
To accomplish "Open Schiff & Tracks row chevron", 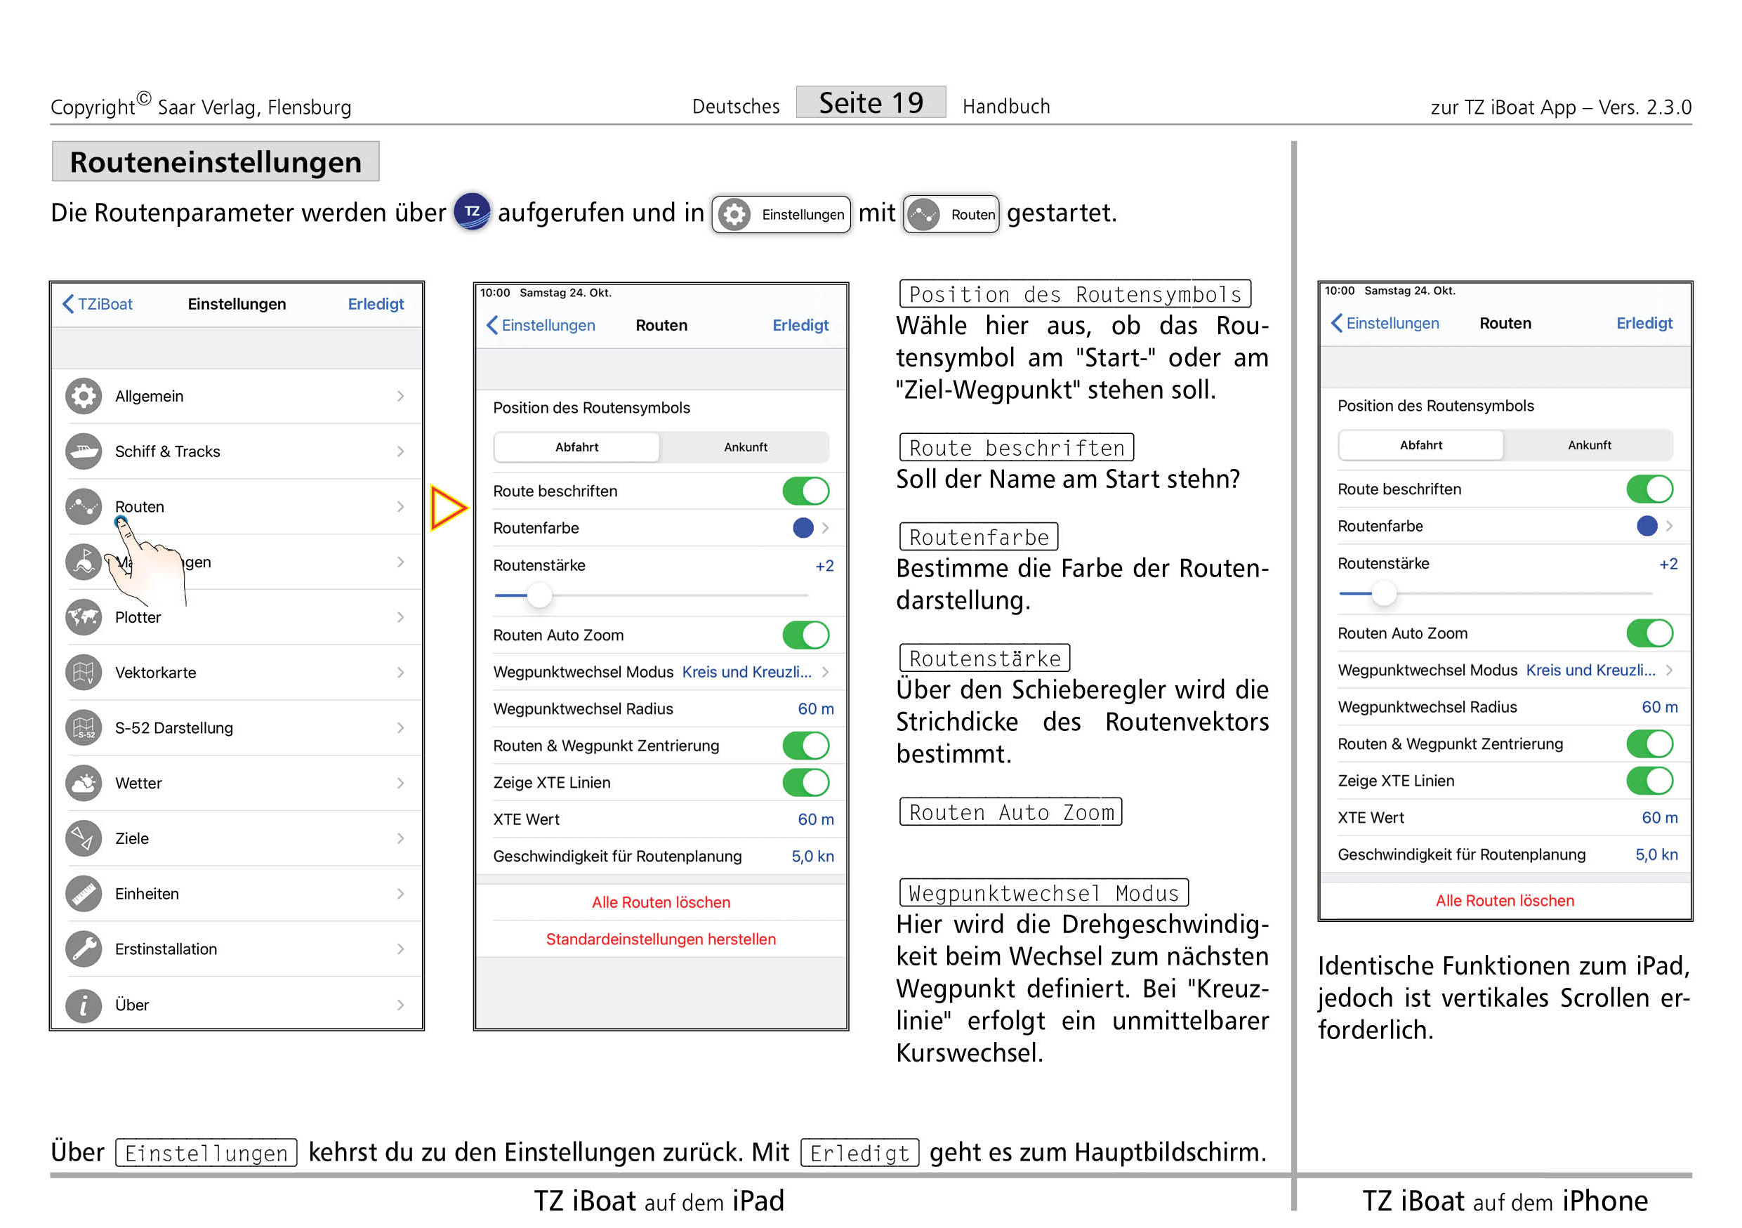I will tap(401, 451).
